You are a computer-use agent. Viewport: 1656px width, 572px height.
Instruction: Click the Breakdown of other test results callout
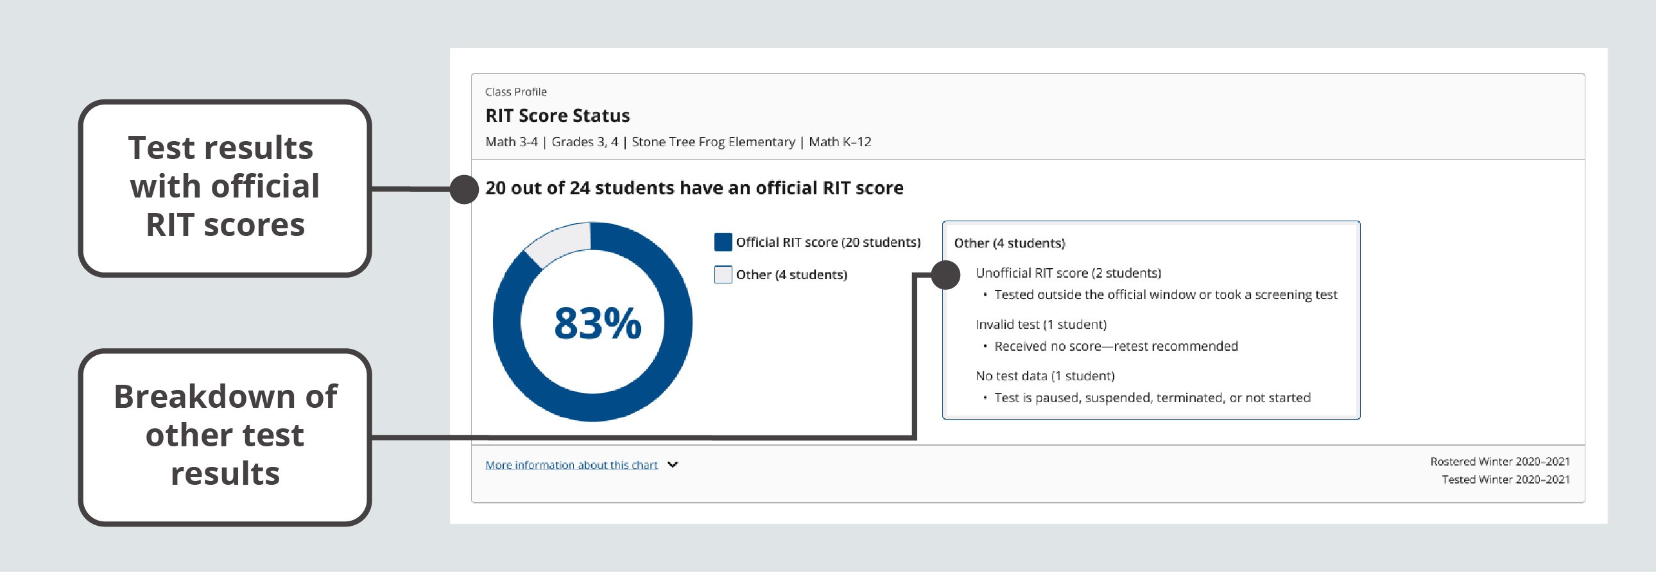click(225, 436)
